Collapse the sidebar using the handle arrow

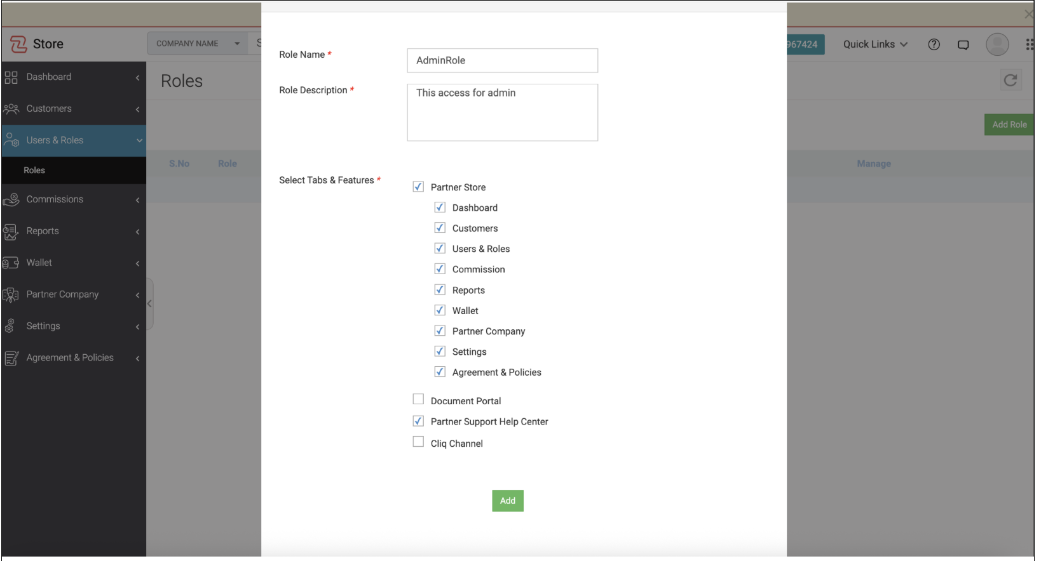tap(150, 304)
